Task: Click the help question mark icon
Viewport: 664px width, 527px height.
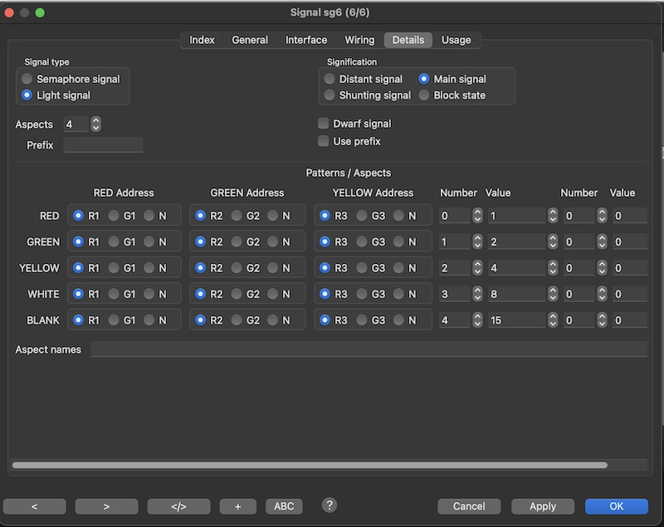Action: [x=330, y=505]
